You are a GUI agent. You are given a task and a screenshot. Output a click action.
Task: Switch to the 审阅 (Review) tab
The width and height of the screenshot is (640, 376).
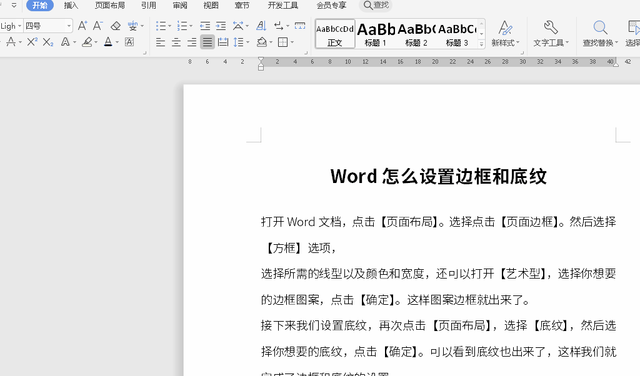pos(180,5)
